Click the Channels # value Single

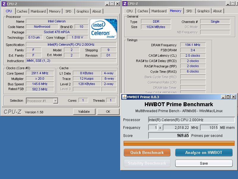[x=215, y=21]
